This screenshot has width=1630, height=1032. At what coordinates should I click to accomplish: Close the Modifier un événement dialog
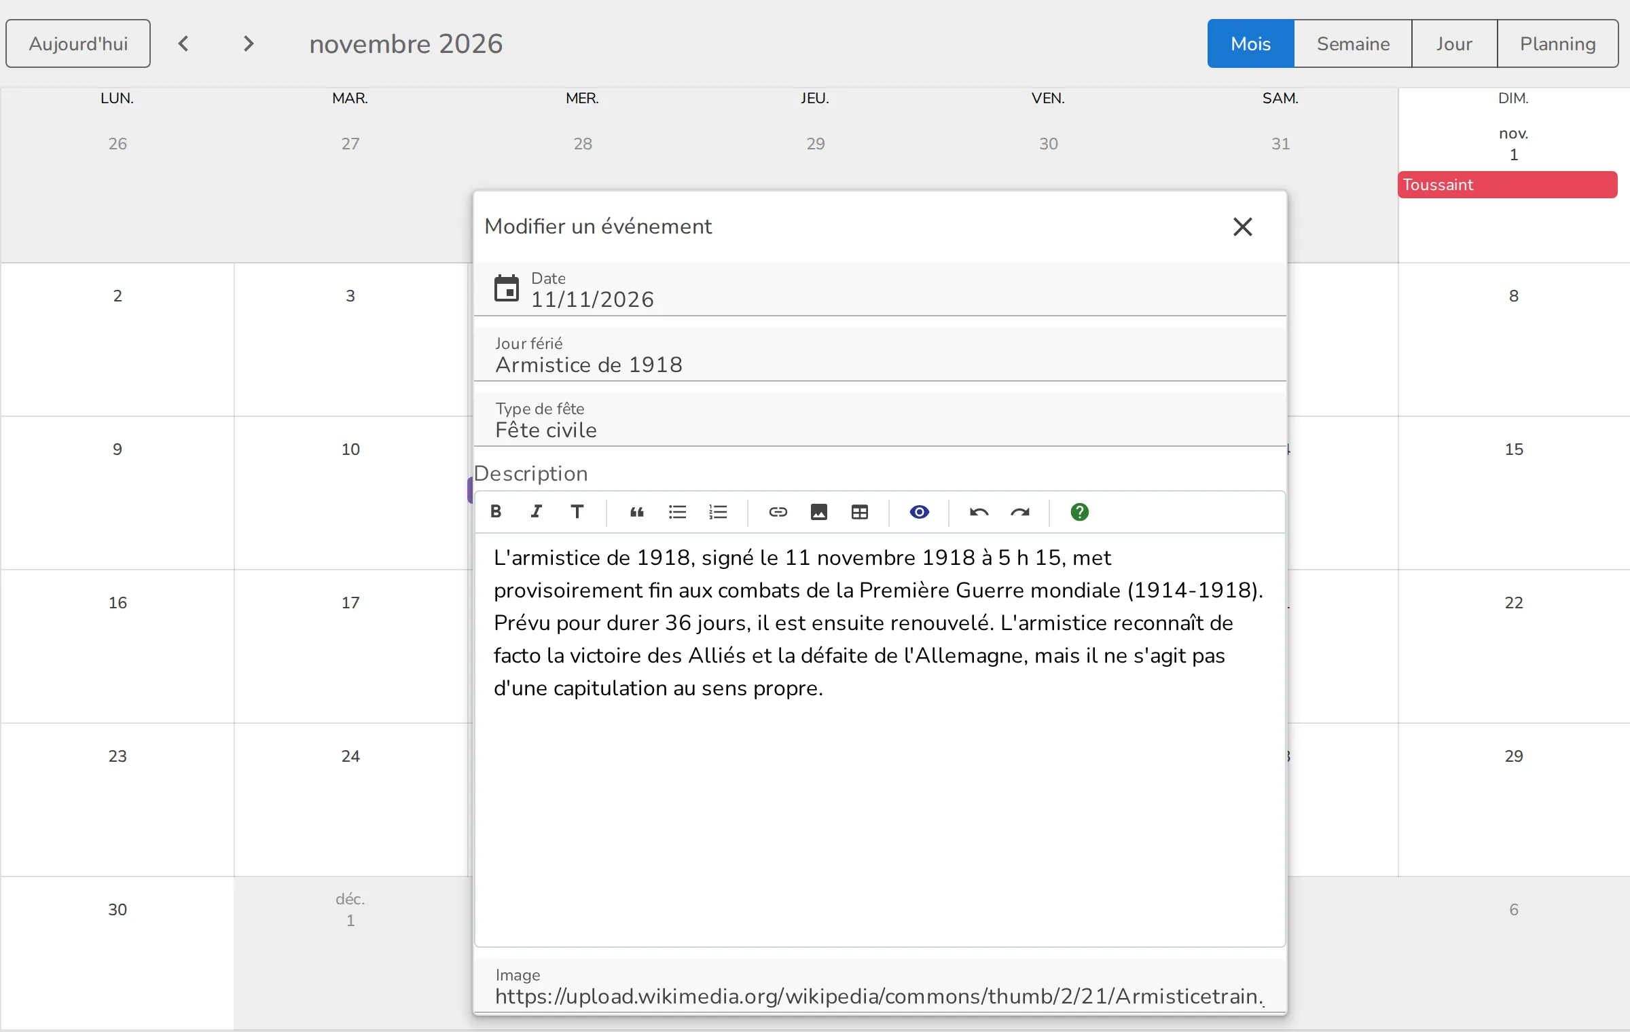1242,227
